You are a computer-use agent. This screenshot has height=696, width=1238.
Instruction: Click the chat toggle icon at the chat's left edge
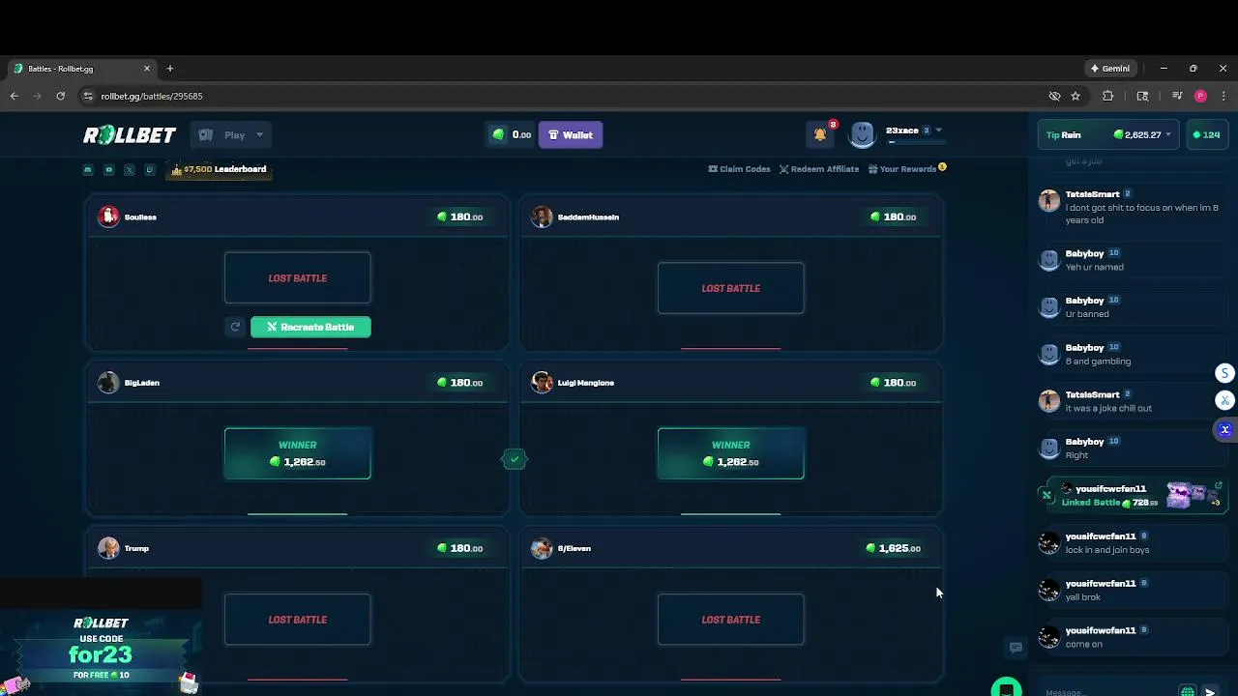[x=1016, y=648]
